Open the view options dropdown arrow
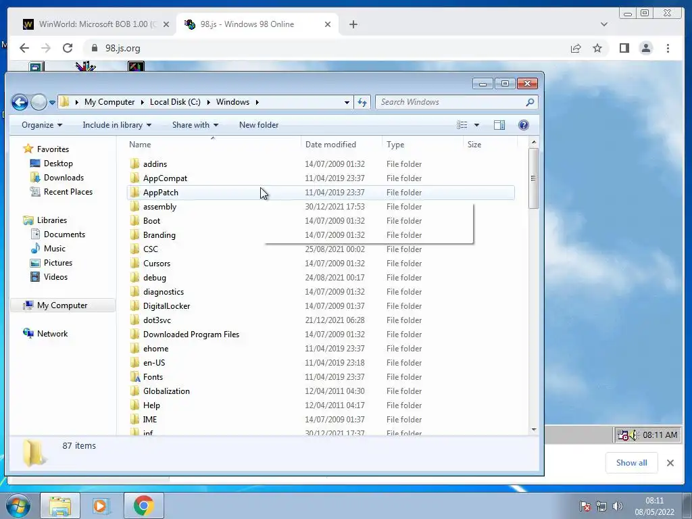 coord(476,125)
